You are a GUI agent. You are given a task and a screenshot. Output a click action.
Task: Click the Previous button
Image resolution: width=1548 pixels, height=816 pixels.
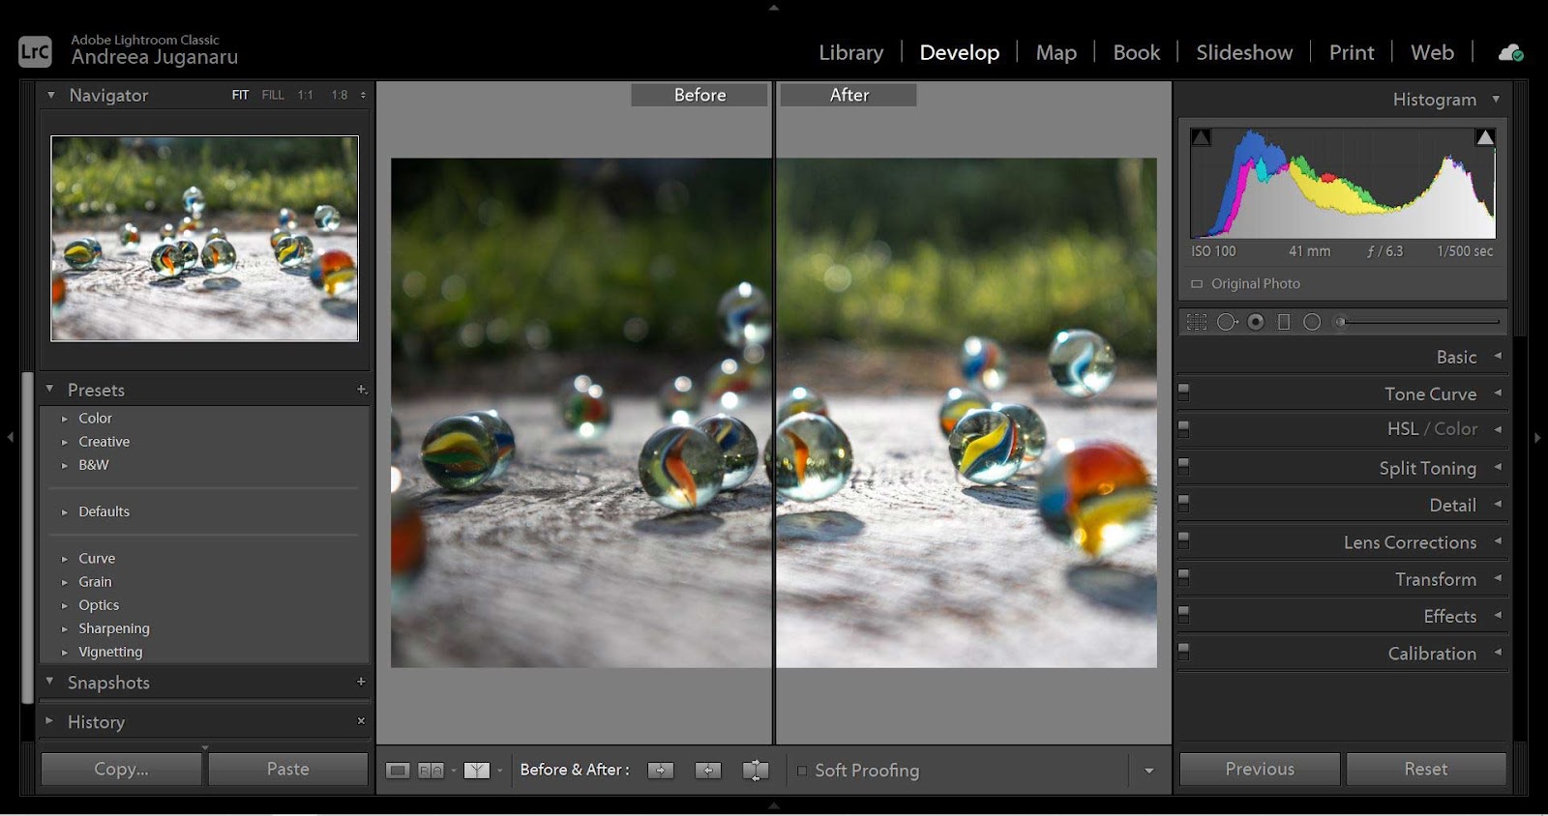pos(1260,770)
